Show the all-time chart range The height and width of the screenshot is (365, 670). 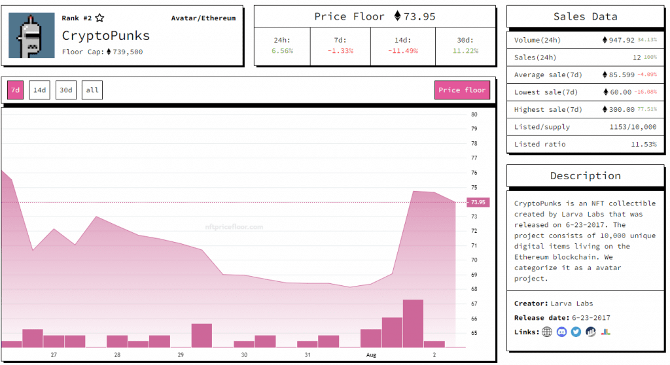[x=92, y=90]
